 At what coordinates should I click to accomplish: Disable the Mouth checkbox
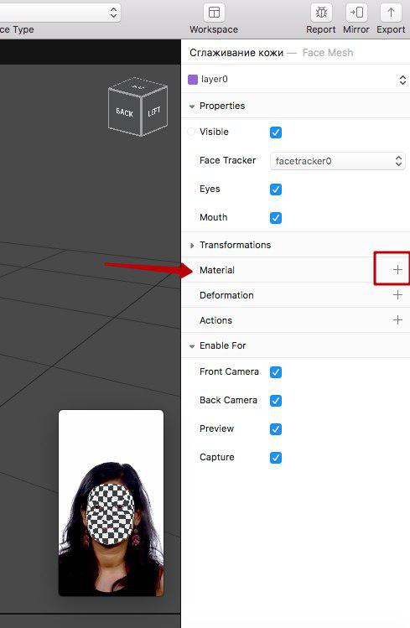[x=276, y=217]
